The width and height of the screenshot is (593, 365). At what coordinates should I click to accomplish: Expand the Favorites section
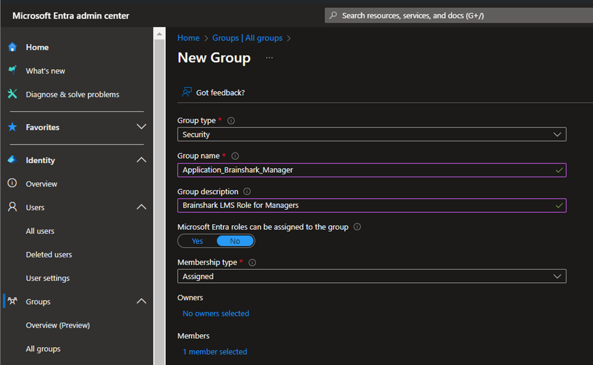(141, 127)
